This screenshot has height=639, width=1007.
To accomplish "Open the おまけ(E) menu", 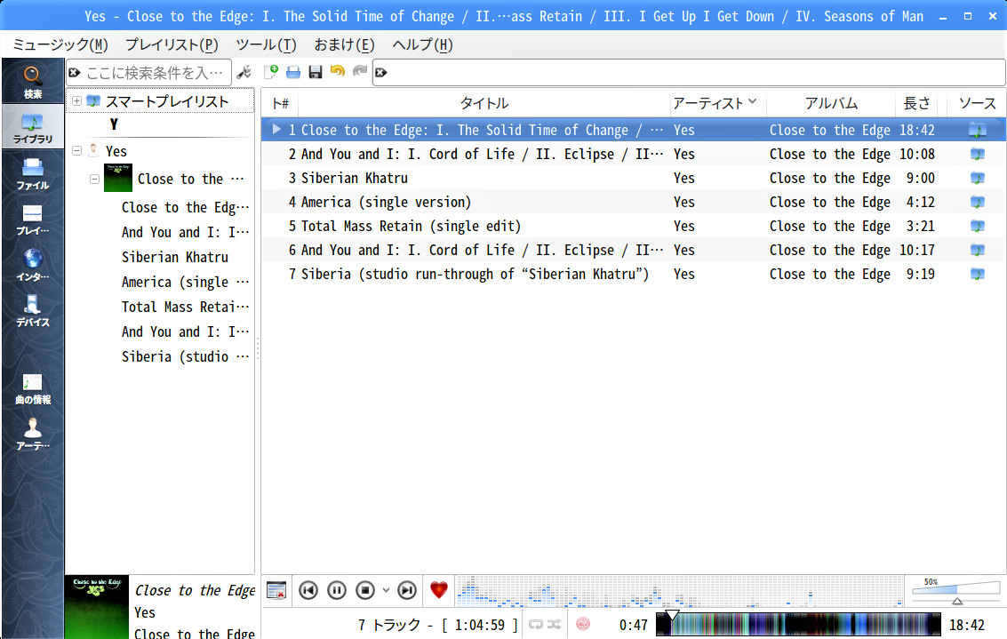I will [344, 45].
